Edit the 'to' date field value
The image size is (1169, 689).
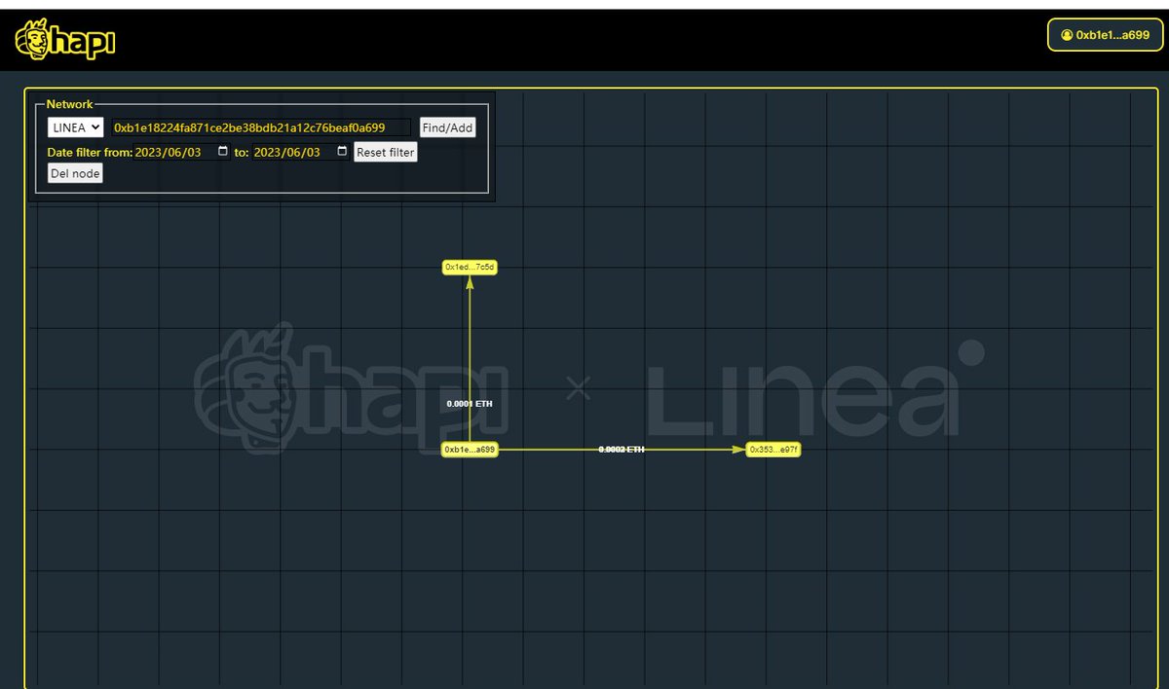[301, 153]
